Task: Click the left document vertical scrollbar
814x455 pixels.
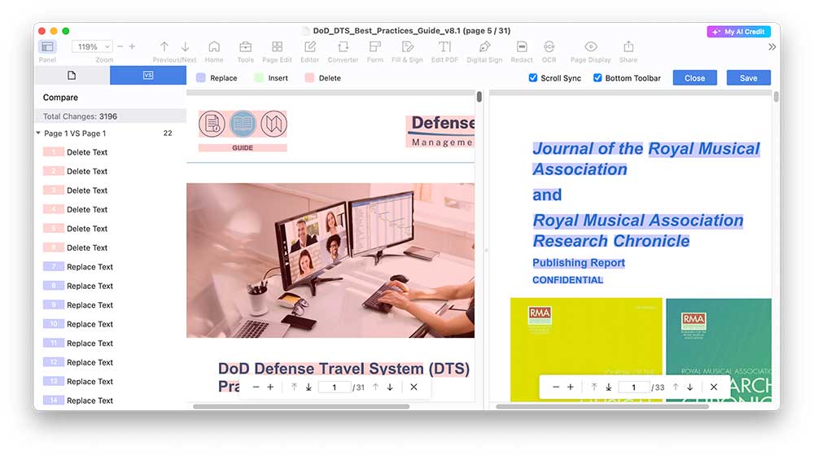Action: [x=479, y=97]
